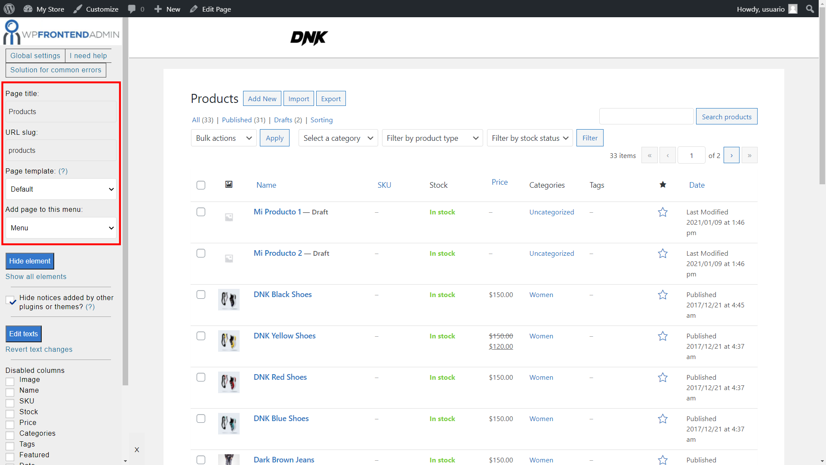The image size is (826, 465).
Task: Click the product search input field
Action: [x=646, y=116]
